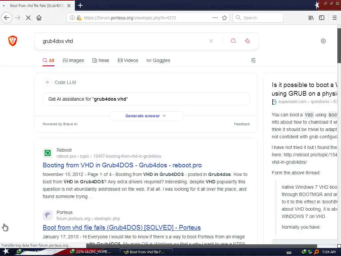The width and height of the screenshot is (341, 256).
Task: Open the browser home page
Action: click(39, 18)
